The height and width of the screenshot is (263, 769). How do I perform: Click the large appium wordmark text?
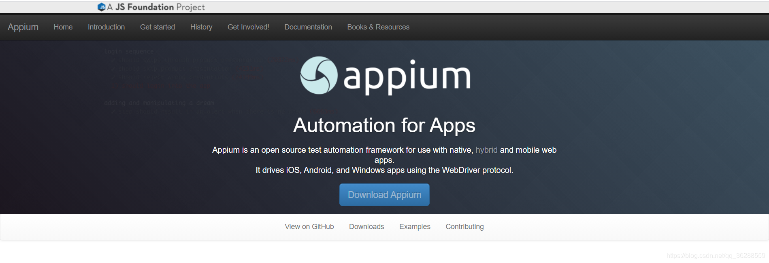(x=407, y=77)
